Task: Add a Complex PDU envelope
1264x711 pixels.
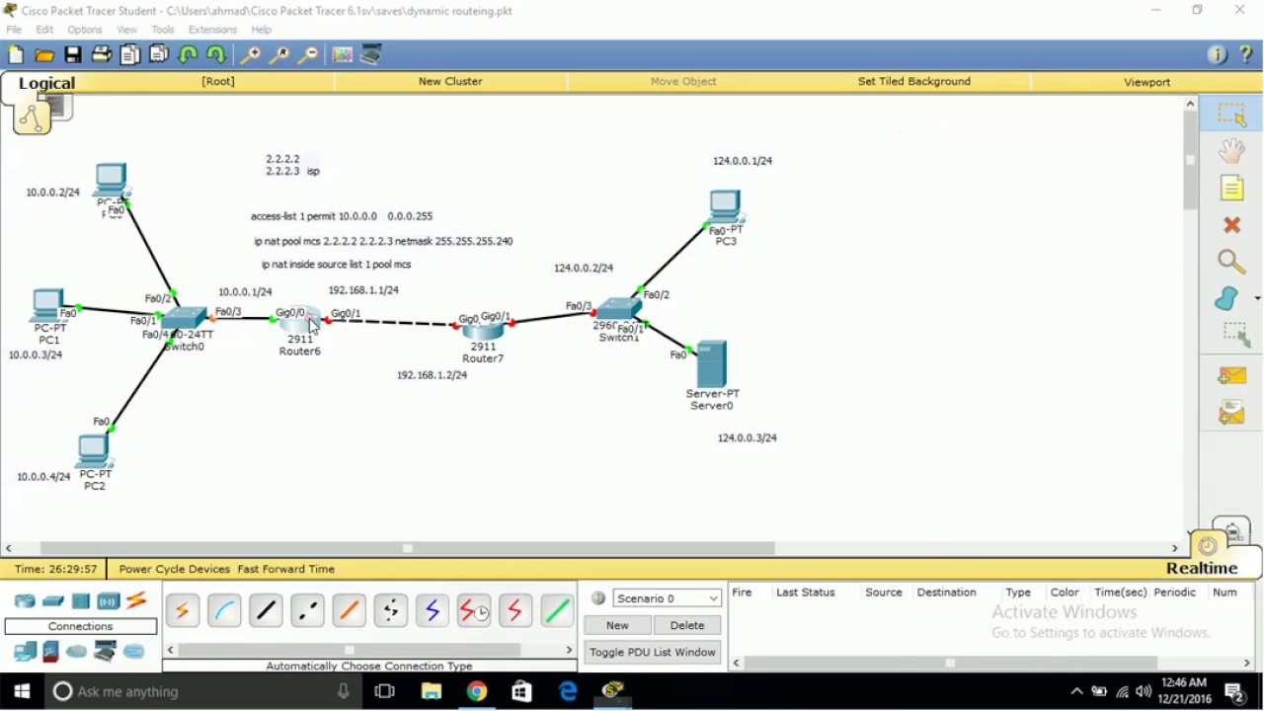Action: (1231, 413)
